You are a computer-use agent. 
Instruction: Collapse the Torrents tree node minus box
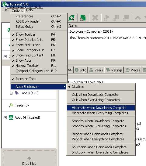pos(5,56)
